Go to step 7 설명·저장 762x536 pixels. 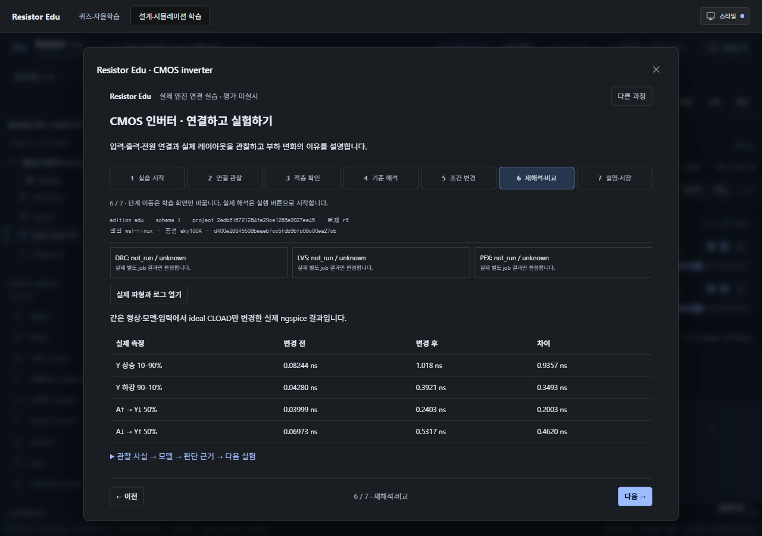[614, 178]
